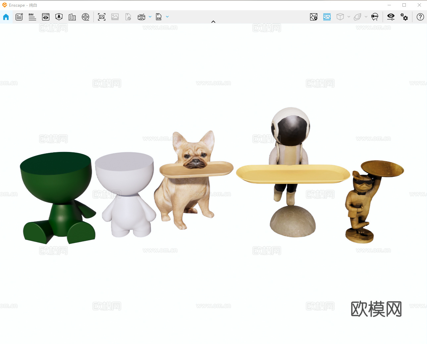Image resolution: width=427 pixels, height=344 pixels.
Task: Expand the EXE export dropdown arrow
Action: click(x=167, y=17)
